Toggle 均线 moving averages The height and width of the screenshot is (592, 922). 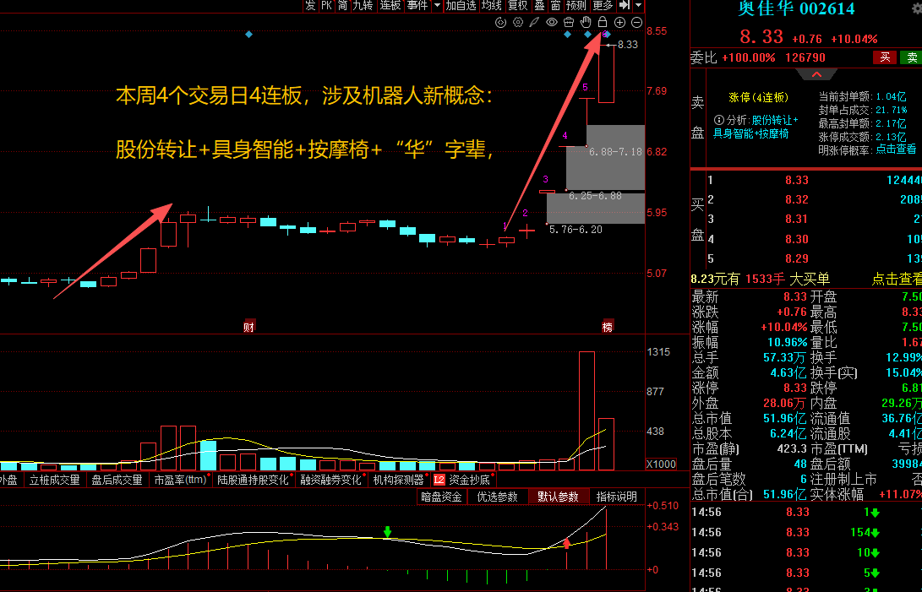click(492, 5)
